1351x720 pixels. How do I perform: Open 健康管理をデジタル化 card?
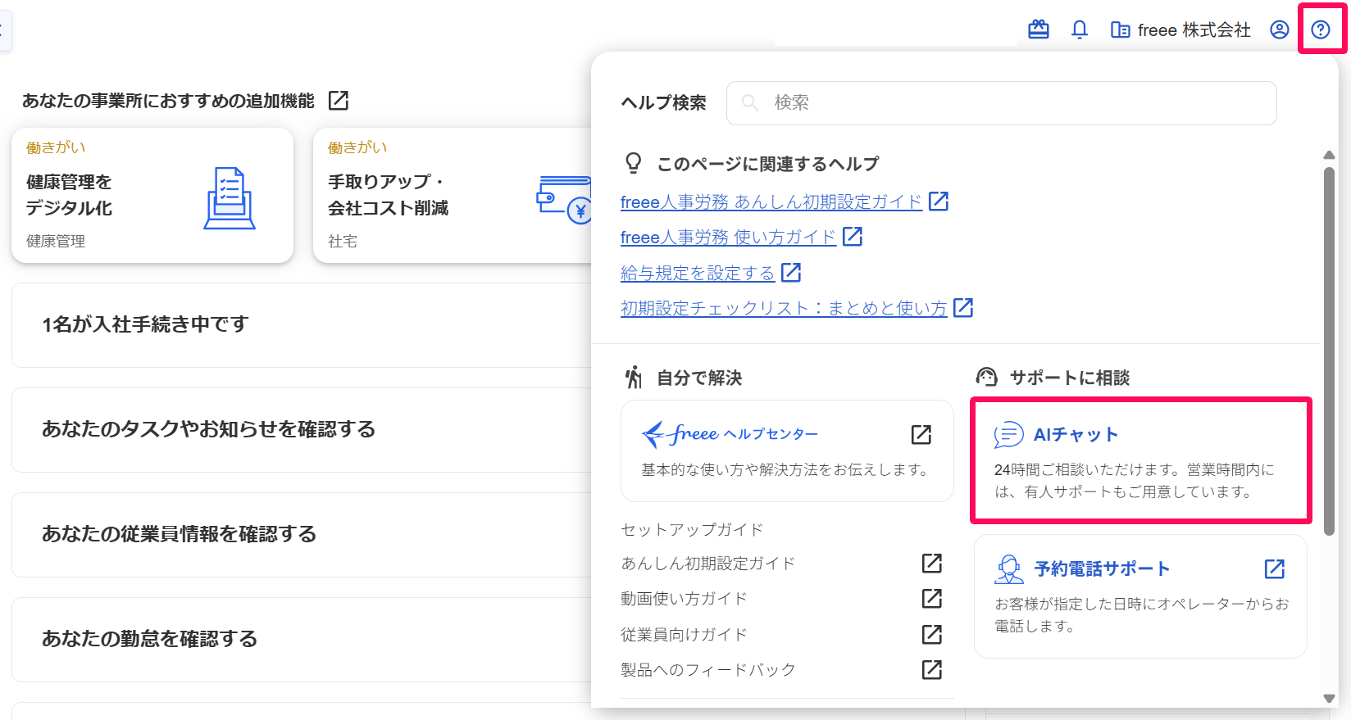[152, 195]
